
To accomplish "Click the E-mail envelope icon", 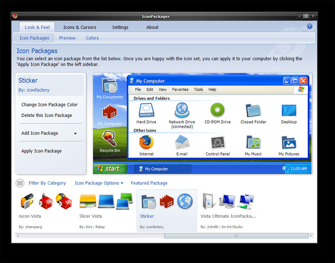I will (x=182, y=142).
